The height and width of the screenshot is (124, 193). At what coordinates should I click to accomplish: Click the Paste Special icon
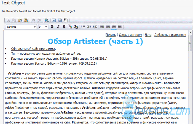click(26, 20)
